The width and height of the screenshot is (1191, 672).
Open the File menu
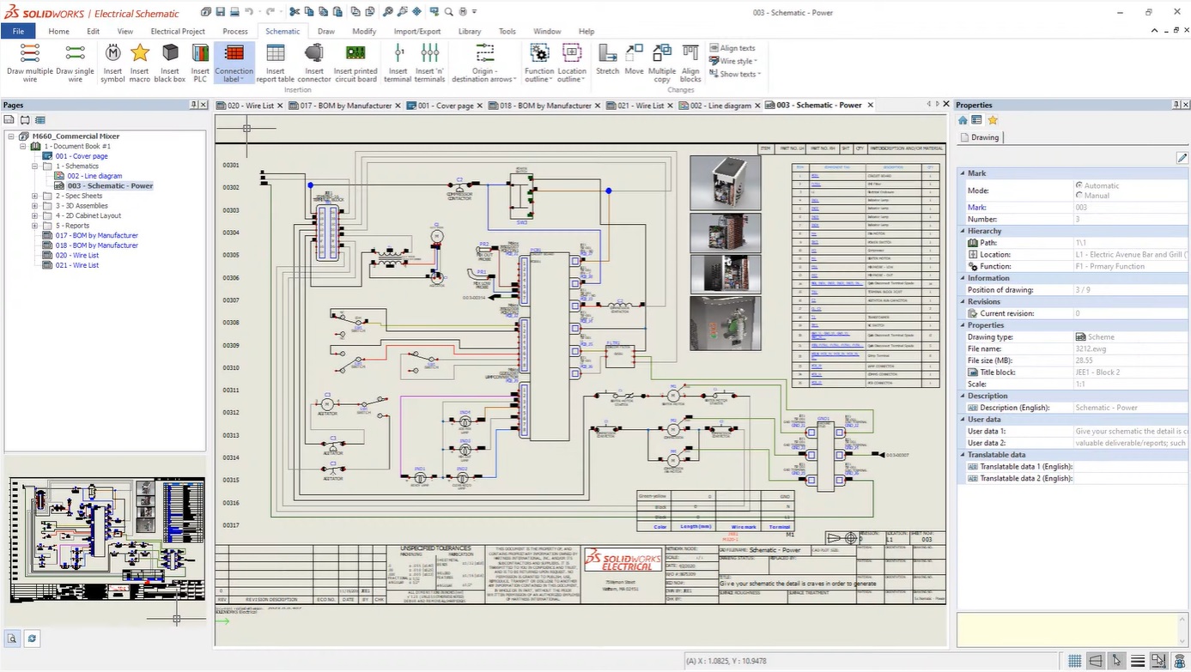[18, 31]
